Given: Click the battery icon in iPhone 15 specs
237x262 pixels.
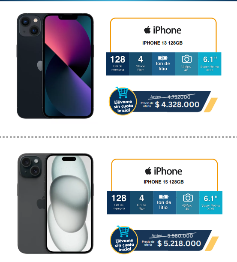Looking at the screenshot, I should (164, 197).
